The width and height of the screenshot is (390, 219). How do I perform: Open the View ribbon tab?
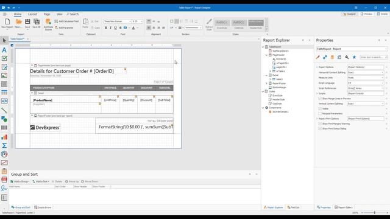pyautogui.click(x=60, y=14)
